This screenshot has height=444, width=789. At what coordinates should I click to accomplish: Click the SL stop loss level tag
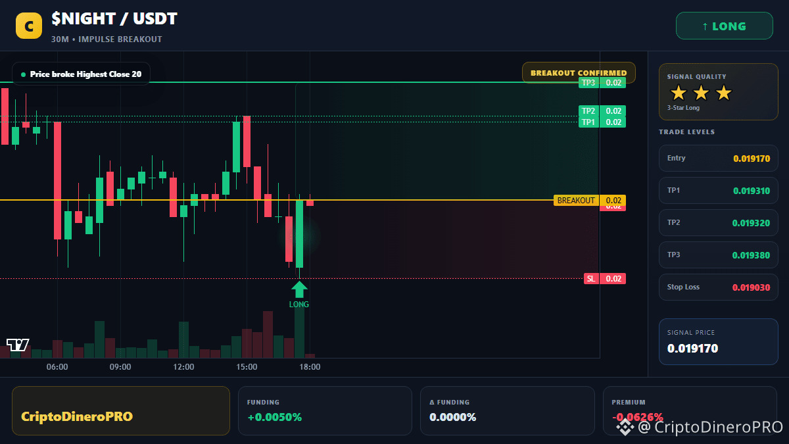click(605, 279)
